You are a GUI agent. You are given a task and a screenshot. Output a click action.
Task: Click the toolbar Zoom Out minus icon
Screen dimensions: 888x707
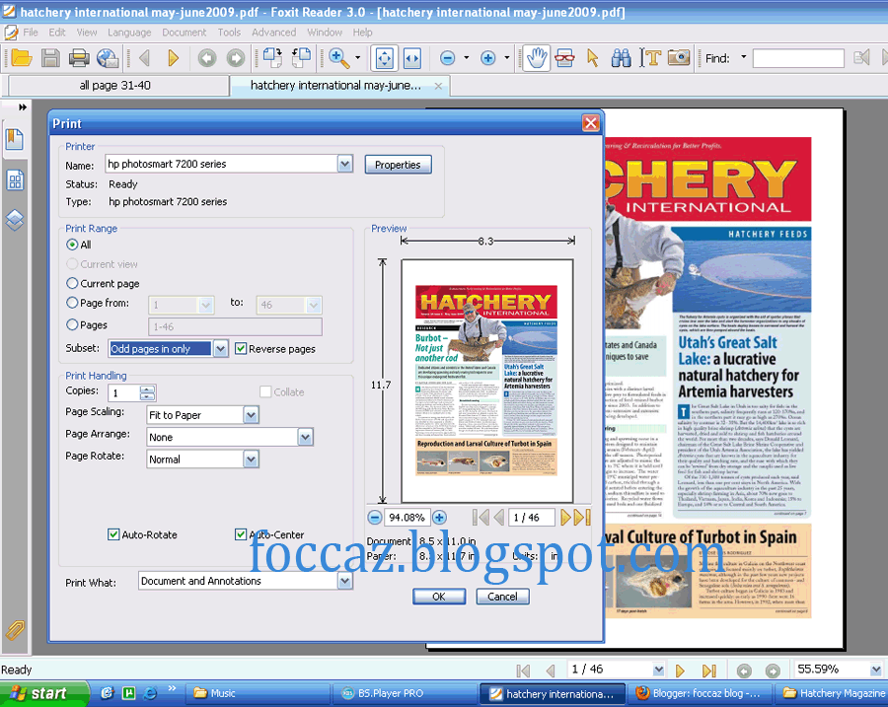point(447,58)
